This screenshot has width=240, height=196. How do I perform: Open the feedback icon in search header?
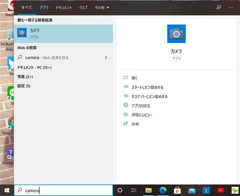[x=218, y=8]
